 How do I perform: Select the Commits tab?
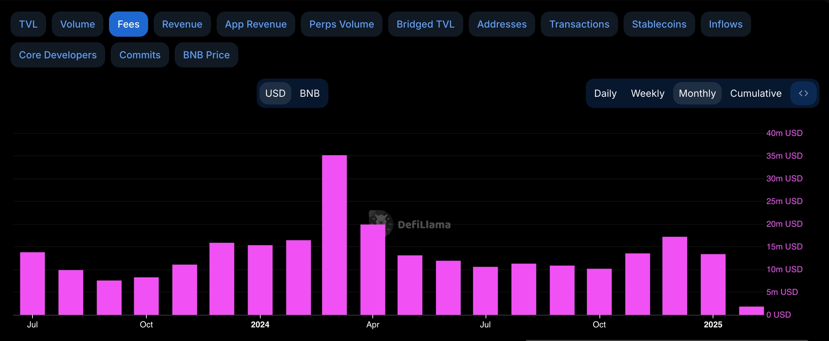point(140,55)
